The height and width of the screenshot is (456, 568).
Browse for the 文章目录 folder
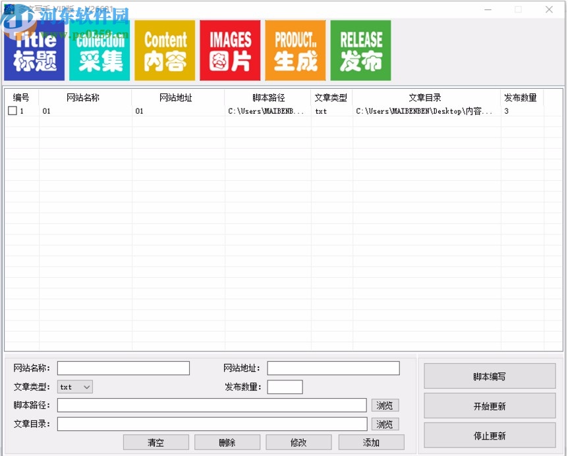[385, 424]
